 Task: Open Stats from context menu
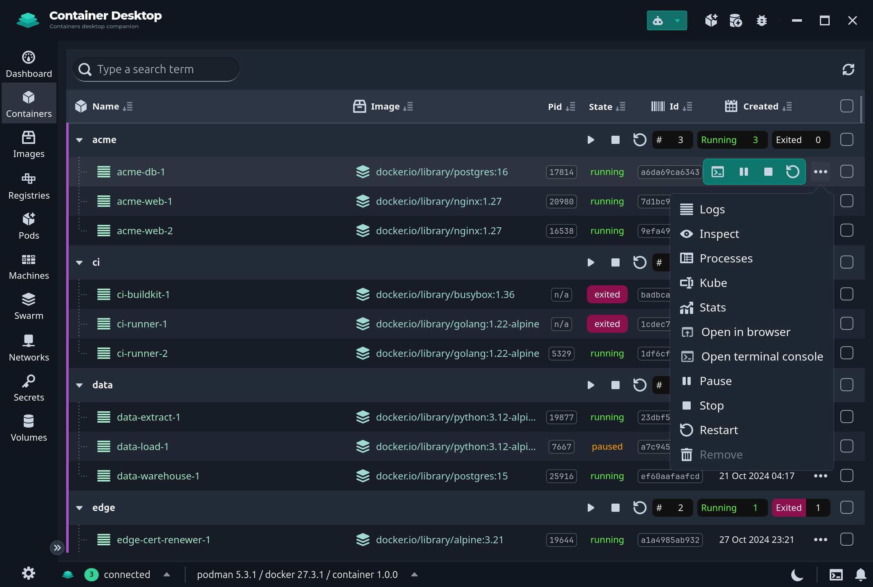(752, 307)
